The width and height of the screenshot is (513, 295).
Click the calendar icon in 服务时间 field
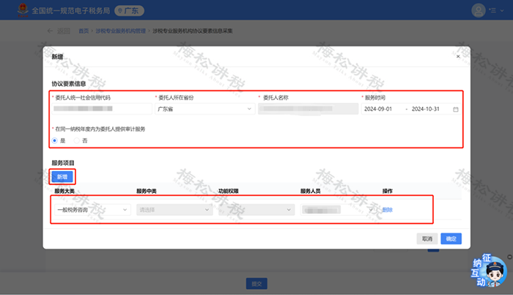(x=456, y=109)
